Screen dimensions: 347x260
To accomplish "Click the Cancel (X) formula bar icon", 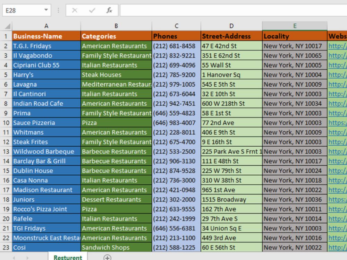I will tap(75, 10).
